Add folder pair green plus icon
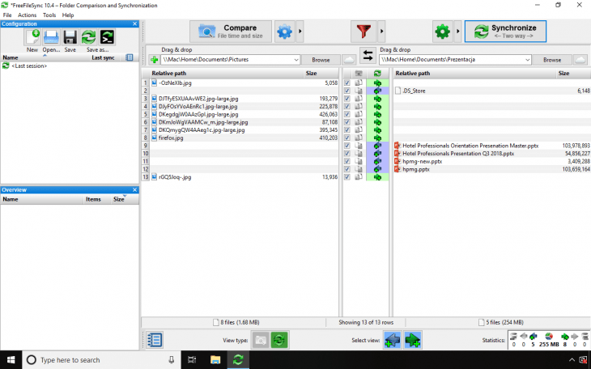Screen dimensions: 591x369 (154, 60)
